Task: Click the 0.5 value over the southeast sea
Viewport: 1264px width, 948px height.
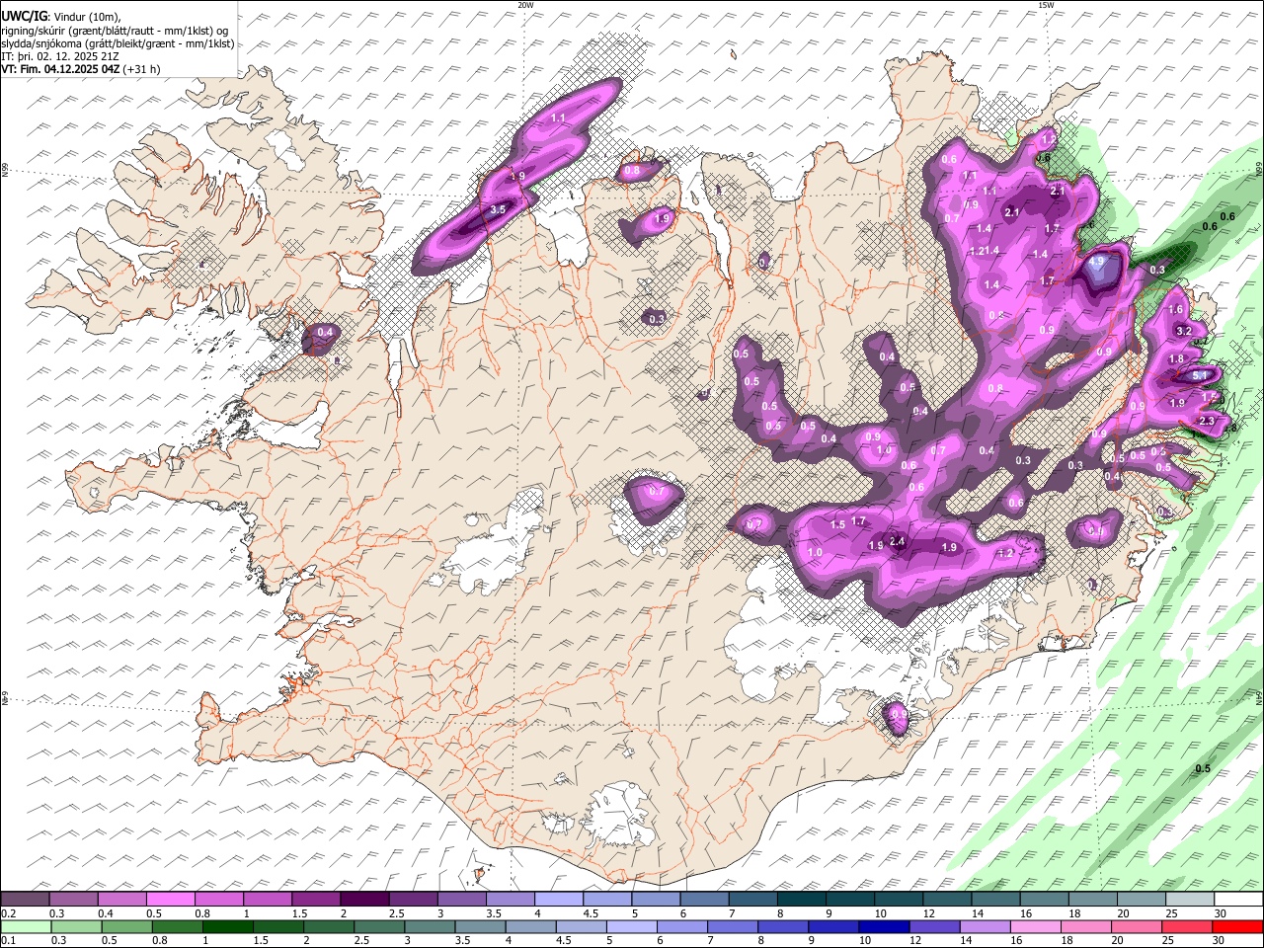Action: click(1203, 768)
